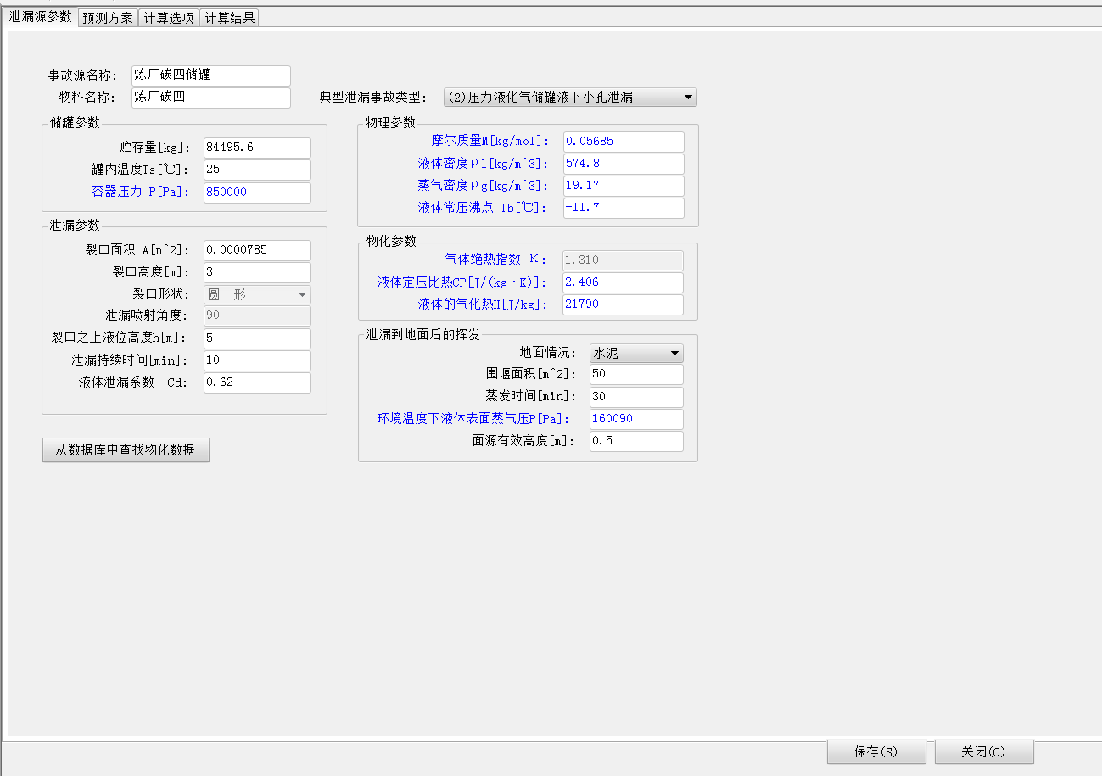Click the 摩尔质量M field
Viewport: 1102px width, 776px height.
(623, 141)
